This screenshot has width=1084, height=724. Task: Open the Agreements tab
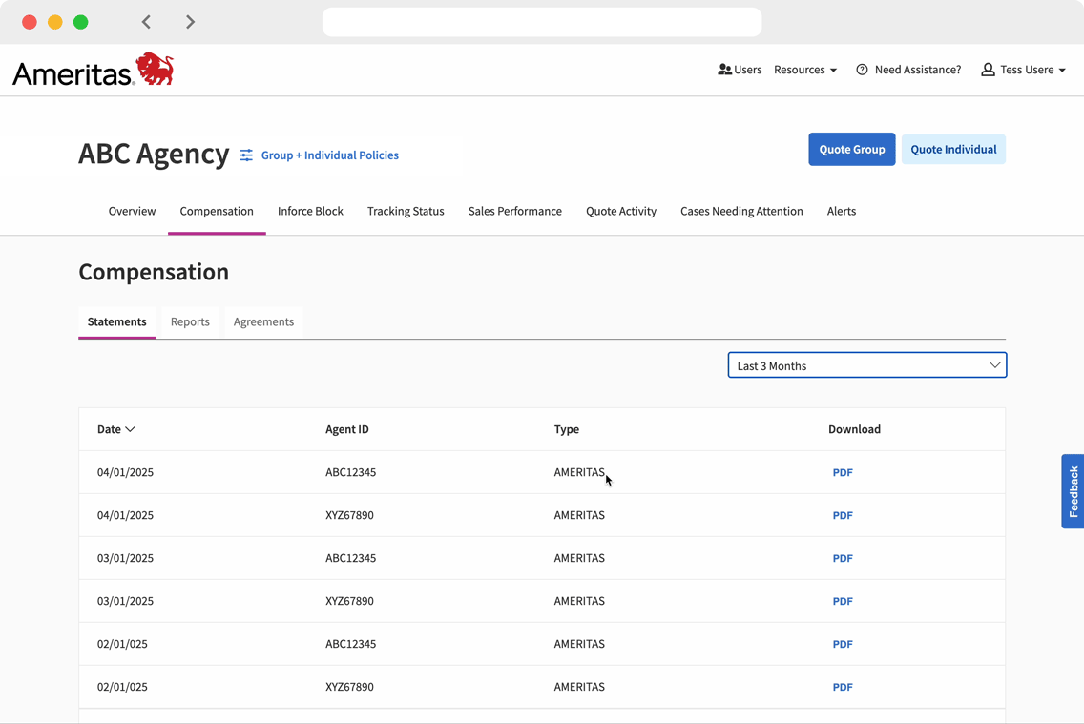pos(263,321)
